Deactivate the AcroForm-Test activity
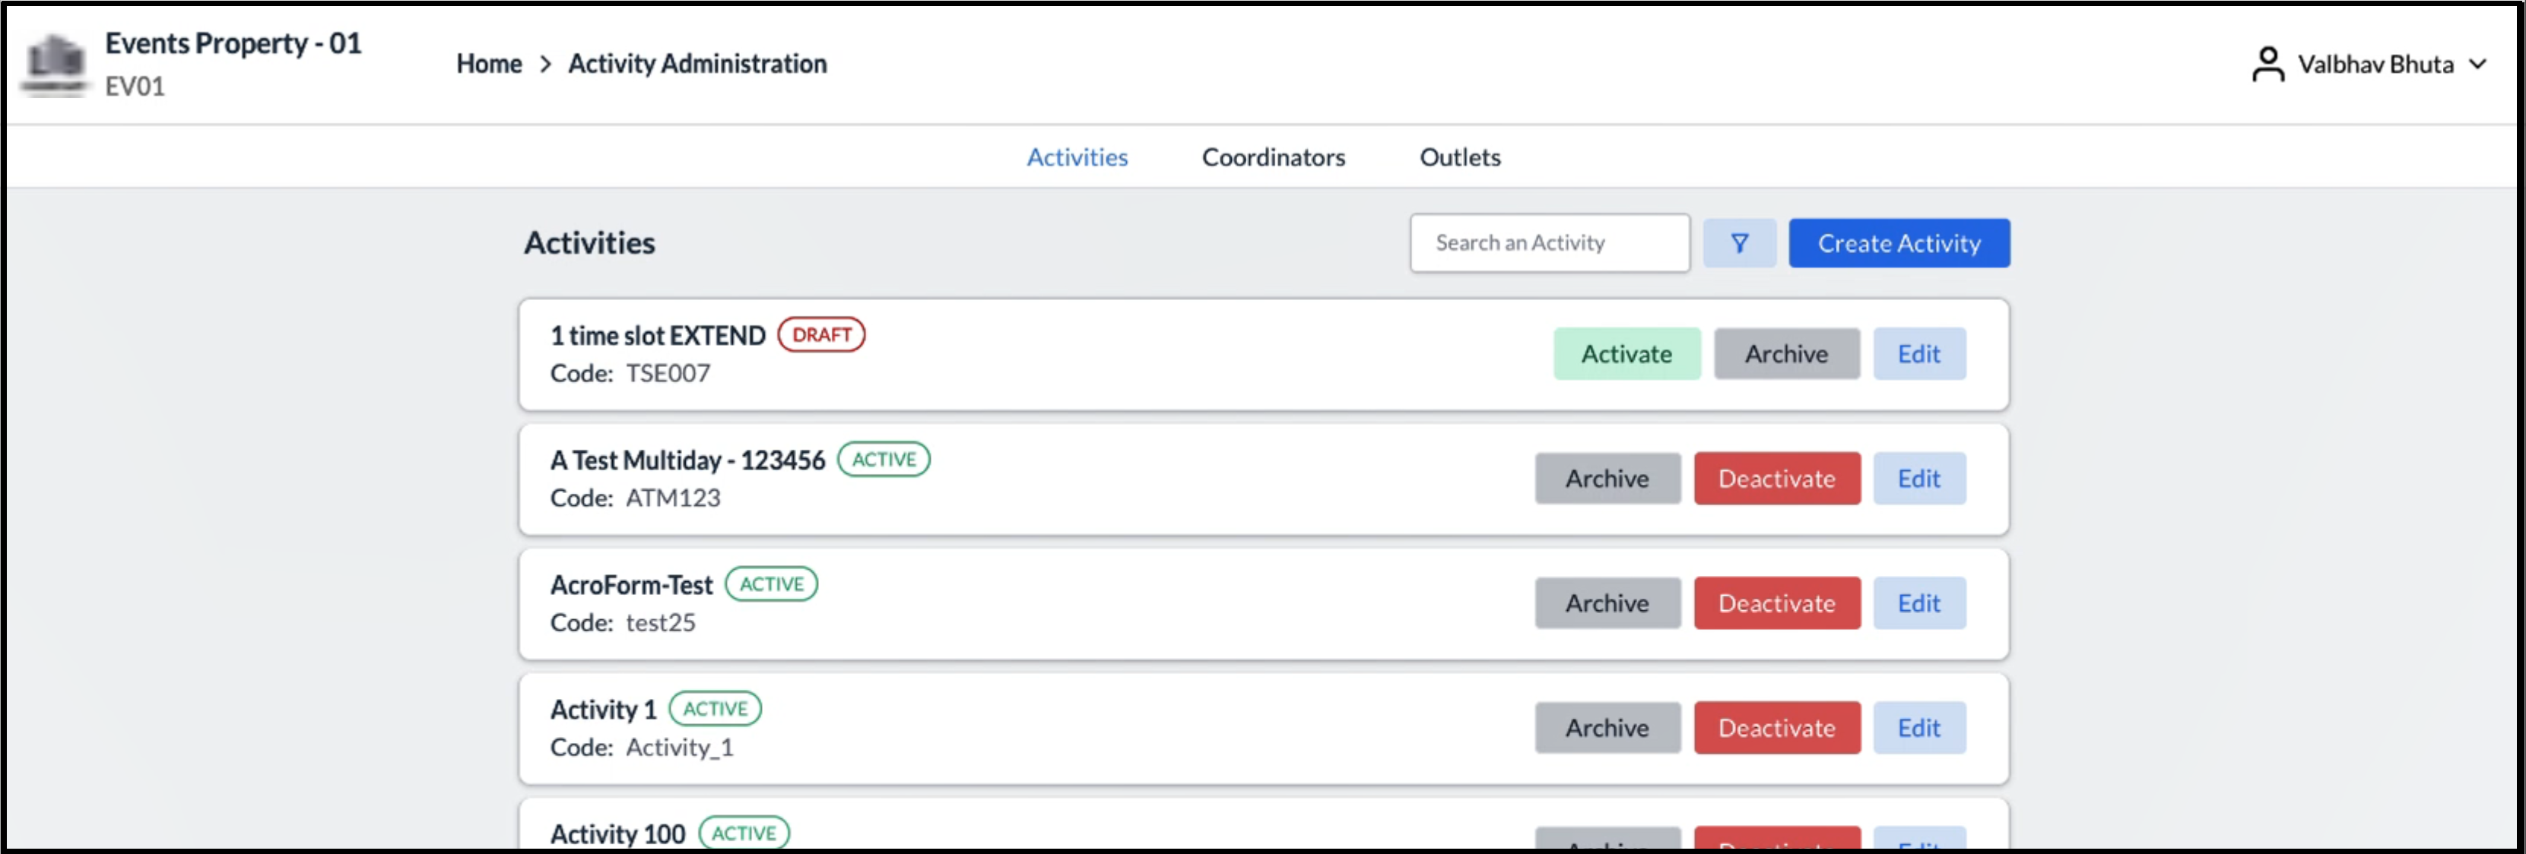This screenshot has width=2526, height=854. (1777, 603)
